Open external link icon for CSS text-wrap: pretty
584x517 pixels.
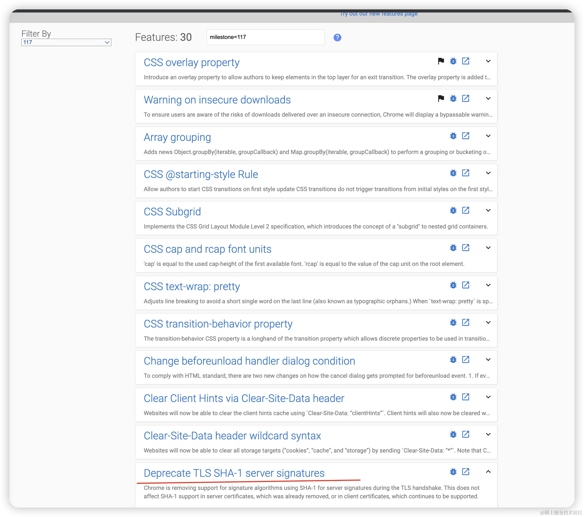[x=466, y=285]
